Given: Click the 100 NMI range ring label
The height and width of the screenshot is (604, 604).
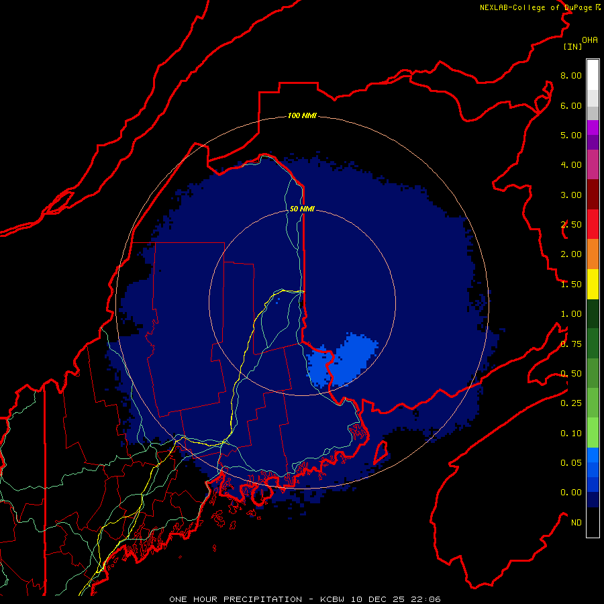Looking at the screenshot, I should [302, 115].
